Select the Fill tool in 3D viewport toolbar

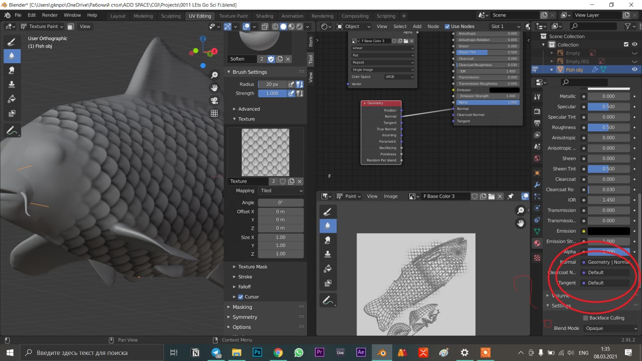(x=12, y=99)
